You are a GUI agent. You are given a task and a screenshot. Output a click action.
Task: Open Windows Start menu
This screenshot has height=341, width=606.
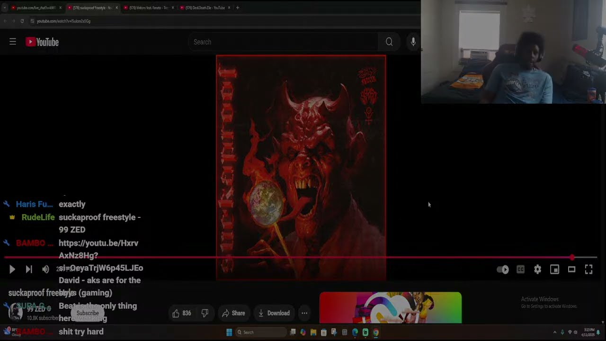(229, 332)
